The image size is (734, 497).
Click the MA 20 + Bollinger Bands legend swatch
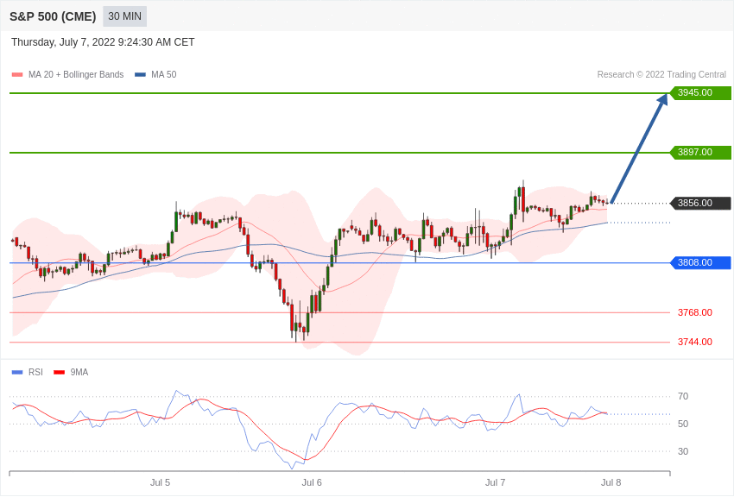tap(17, 75)
